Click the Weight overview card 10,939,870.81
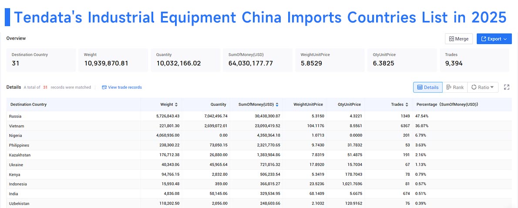This screenshot has width=518, height=208. 113,60
